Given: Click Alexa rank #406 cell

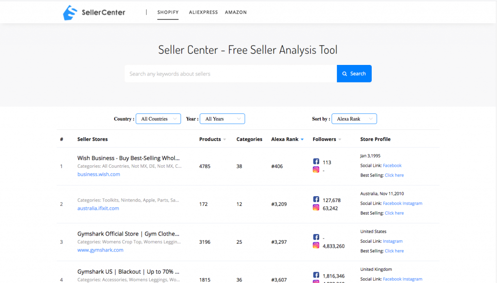Looking at the screenshot, I should point(277,167).
